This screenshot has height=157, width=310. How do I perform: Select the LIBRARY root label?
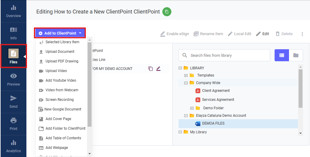[x=197, y=68]
